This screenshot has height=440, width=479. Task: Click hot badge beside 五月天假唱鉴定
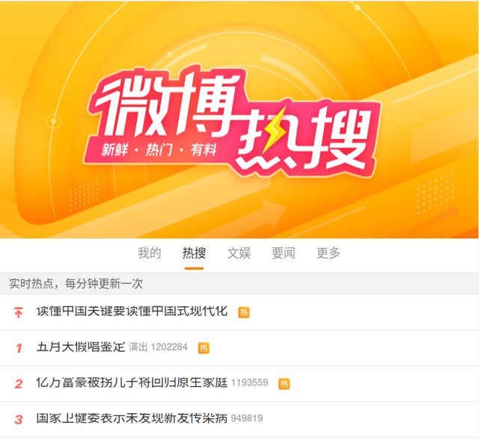(x=204, y=348)
